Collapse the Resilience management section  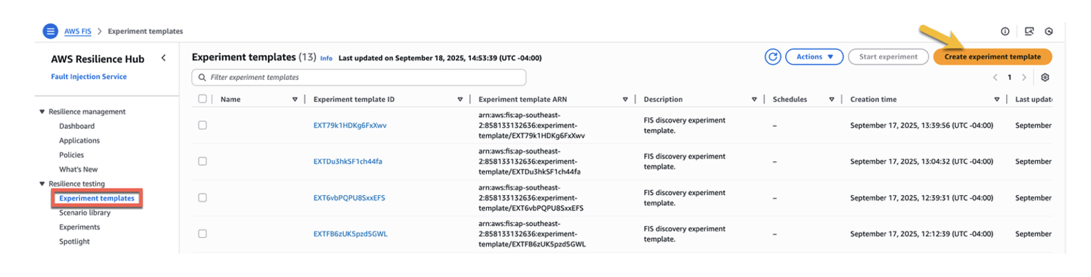tap(42, 112)
